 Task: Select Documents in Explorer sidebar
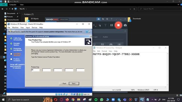[x=11, y=13]
